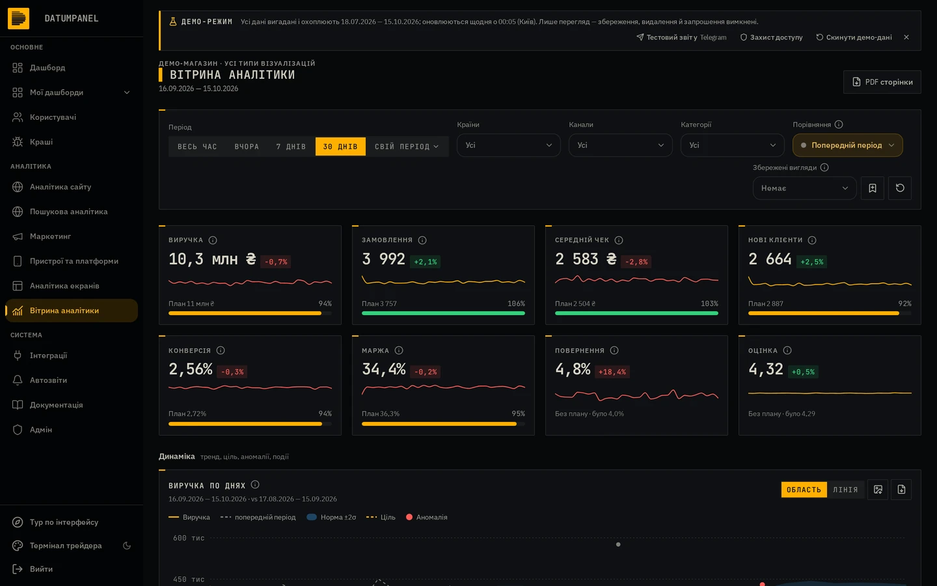
Task: Save current view with the bookmark icon
Action: (873, 188)
